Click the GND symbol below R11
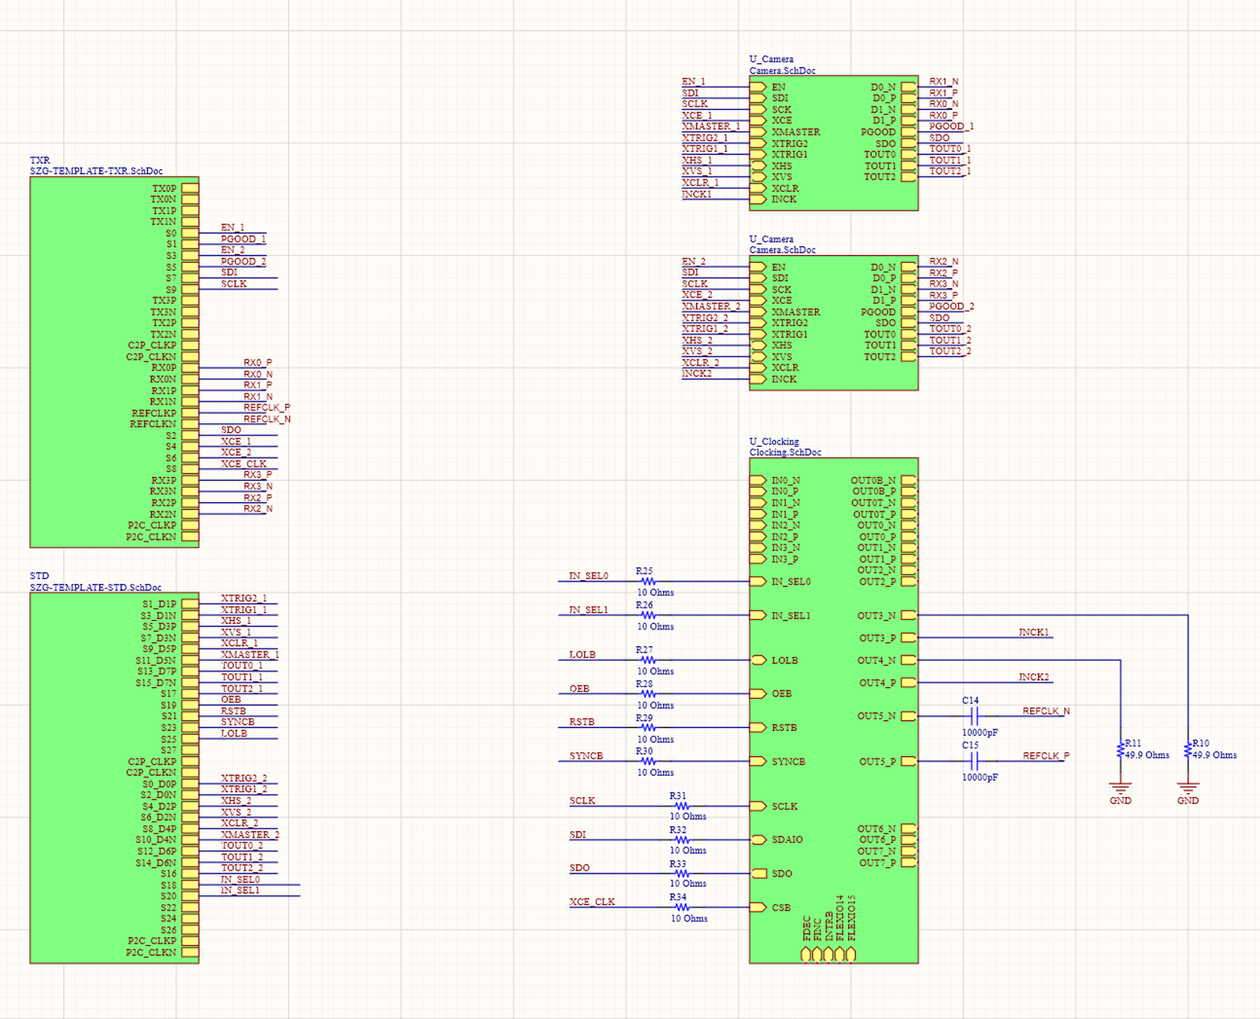 tap(1120, 788)
